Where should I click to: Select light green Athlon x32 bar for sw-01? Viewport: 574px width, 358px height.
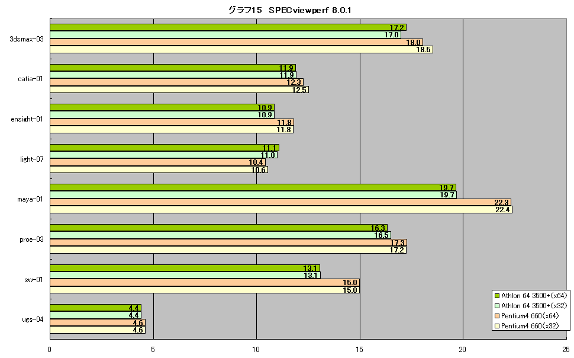pyautogui.click(x=185, y=275)
